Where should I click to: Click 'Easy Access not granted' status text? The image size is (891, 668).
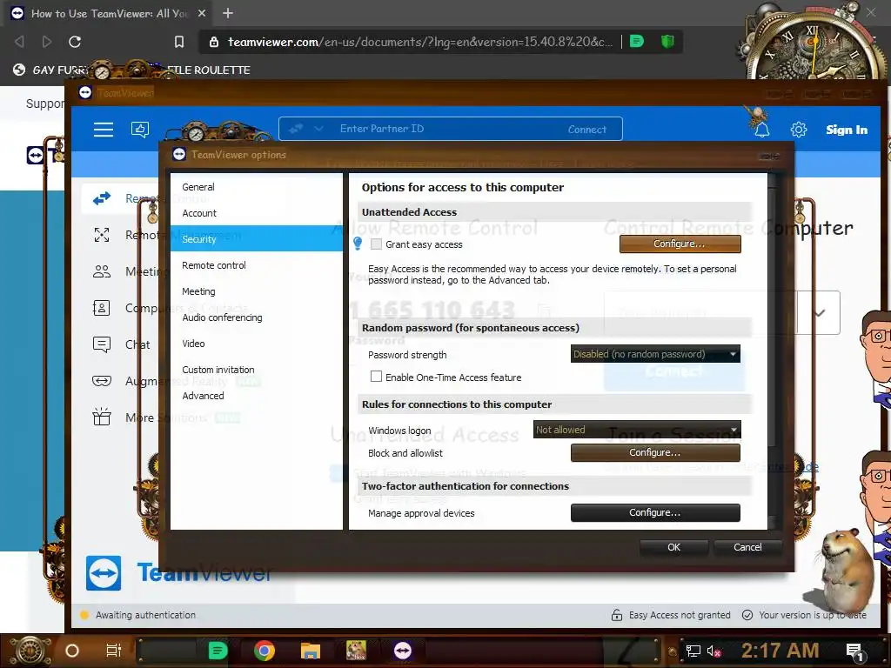click(680, 615)
